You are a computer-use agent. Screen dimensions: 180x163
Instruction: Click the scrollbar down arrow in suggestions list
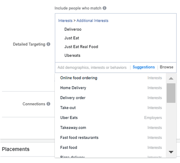point(171,152)
